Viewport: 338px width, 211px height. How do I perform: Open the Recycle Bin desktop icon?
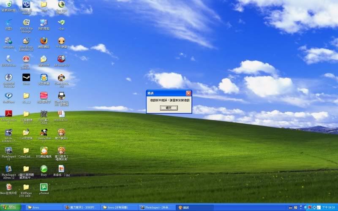tap(8, 6)
